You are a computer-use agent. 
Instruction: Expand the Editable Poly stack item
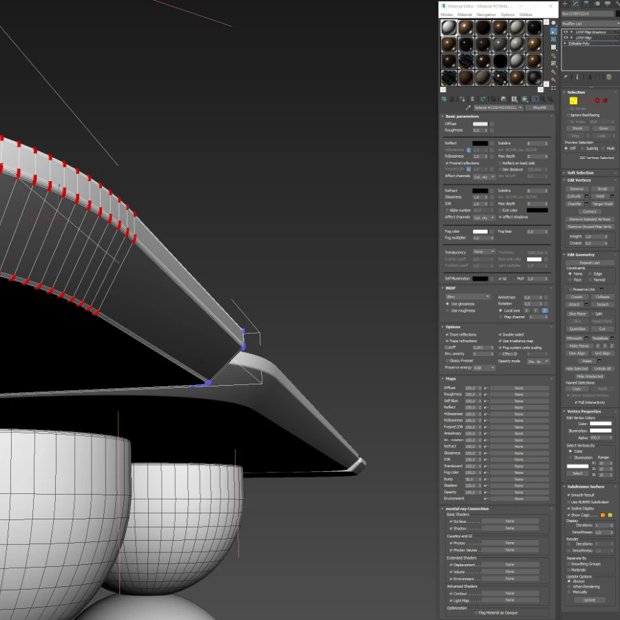click(x=566, y=43)
